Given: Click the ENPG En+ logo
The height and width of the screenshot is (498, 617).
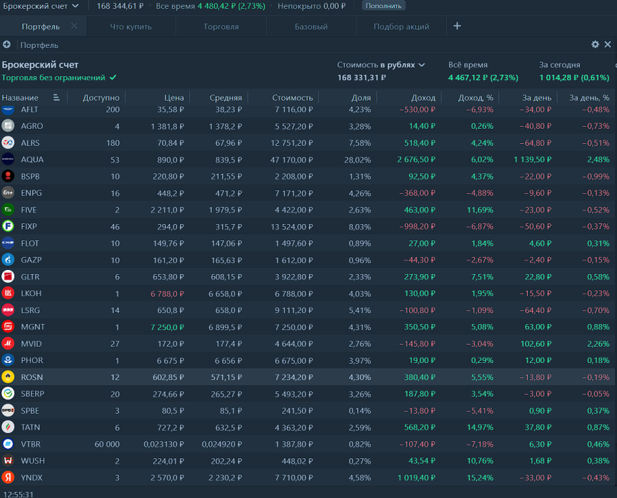Looking at the screenshot, I should click(8, 193).
